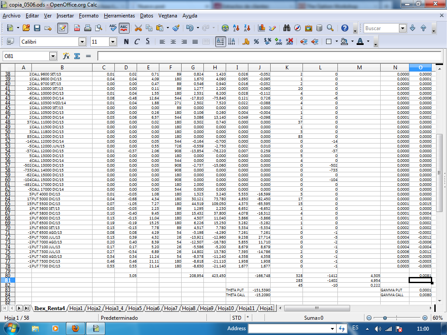Align text right

click(184, 41)
